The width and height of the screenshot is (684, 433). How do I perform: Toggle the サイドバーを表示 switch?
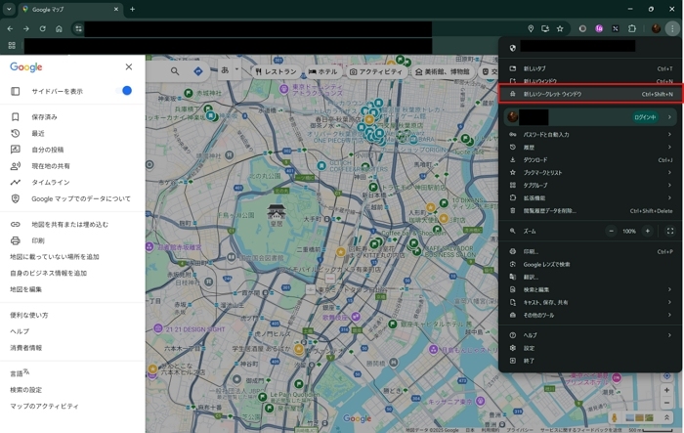pyautogui.click(x=125, y=91)
